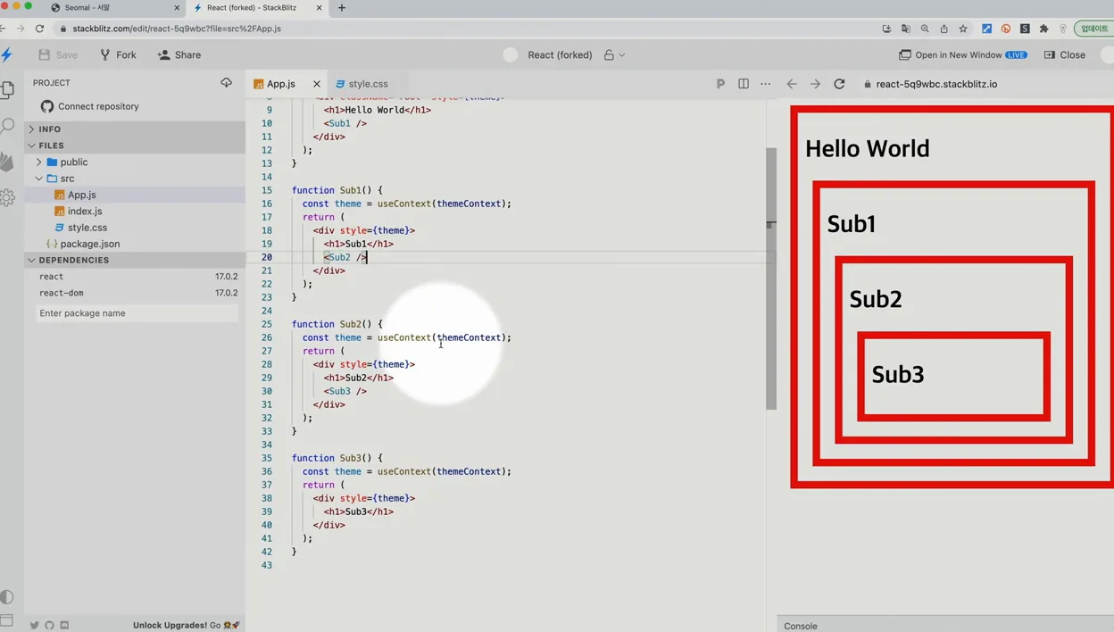Open the Chrome extensions puzzle icon
Image resolution: width=1114 pixels, height=632 pixels.
(1043, 29)
